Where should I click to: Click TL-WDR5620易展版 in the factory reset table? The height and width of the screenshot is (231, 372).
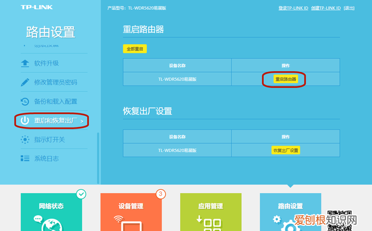coord(177,150)
